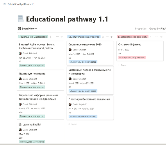Add a card with the Мыслительное мастерство plus icon
This screenshot has width=166, height=145.
click(111, 37)
